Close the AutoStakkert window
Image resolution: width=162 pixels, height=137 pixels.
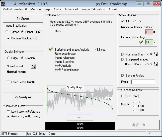pyautogui.click(x=156, y=4)
